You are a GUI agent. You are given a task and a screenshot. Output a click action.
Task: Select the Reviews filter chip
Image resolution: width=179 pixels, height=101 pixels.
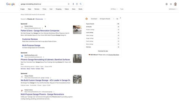pyautogui.click(x=37, y=9)
